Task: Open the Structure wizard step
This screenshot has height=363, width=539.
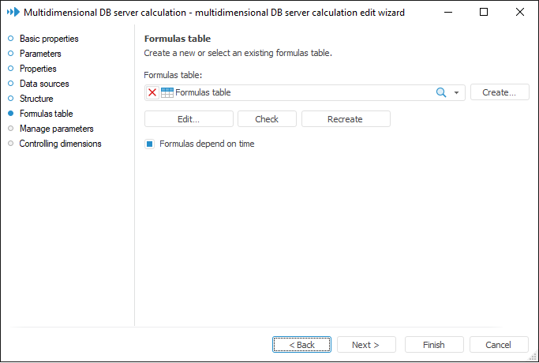Action: 36,99
